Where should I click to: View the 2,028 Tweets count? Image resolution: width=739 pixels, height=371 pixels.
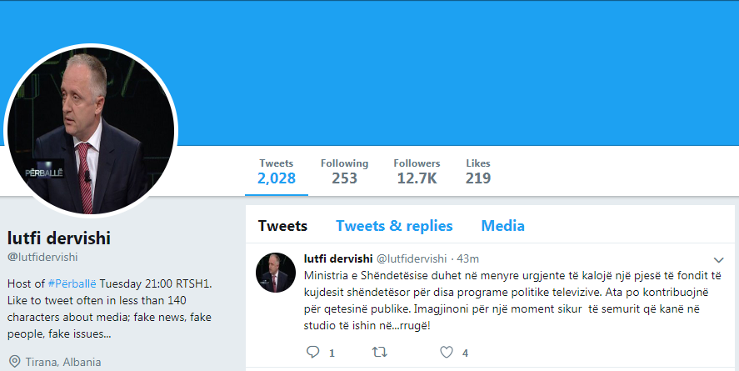[x=276, y=171]
